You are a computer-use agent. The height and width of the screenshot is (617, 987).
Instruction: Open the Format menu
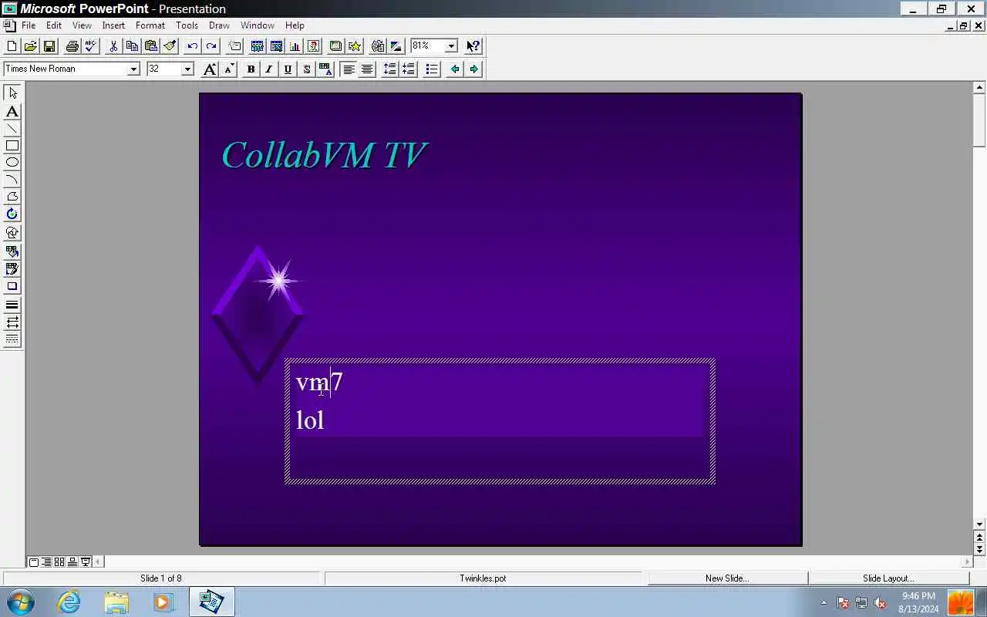150,25
